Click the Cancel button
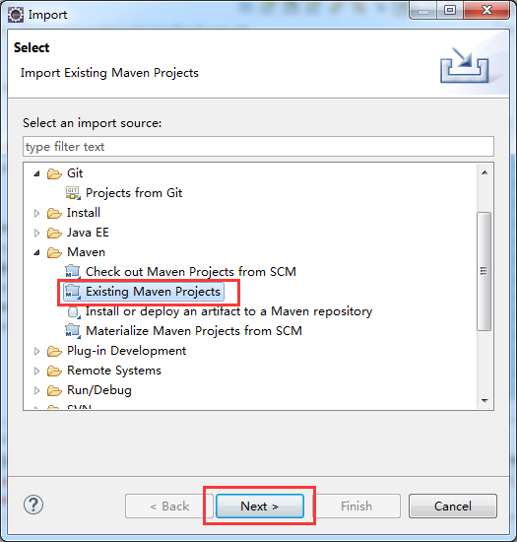The image size is (517, 542). coord(453,507)
